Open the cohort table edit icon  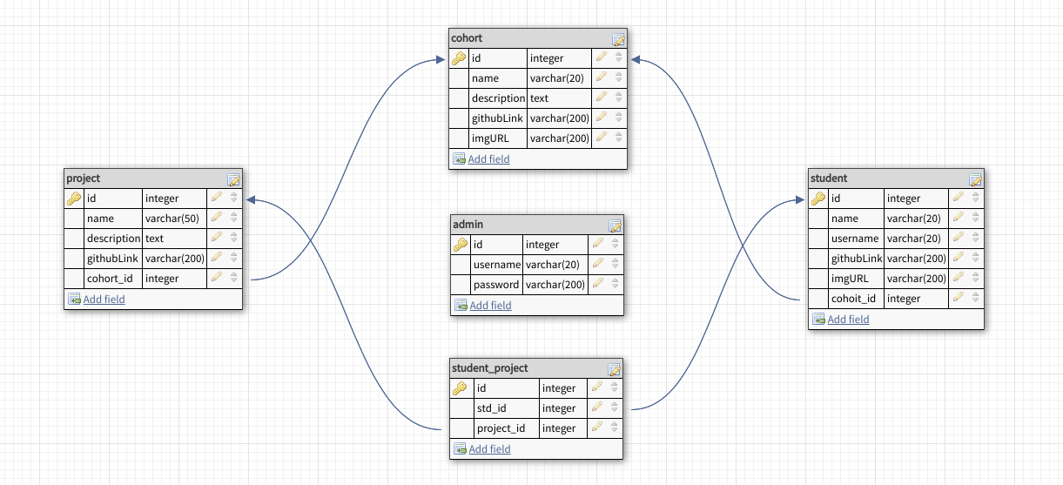click(x=618, y=39)
